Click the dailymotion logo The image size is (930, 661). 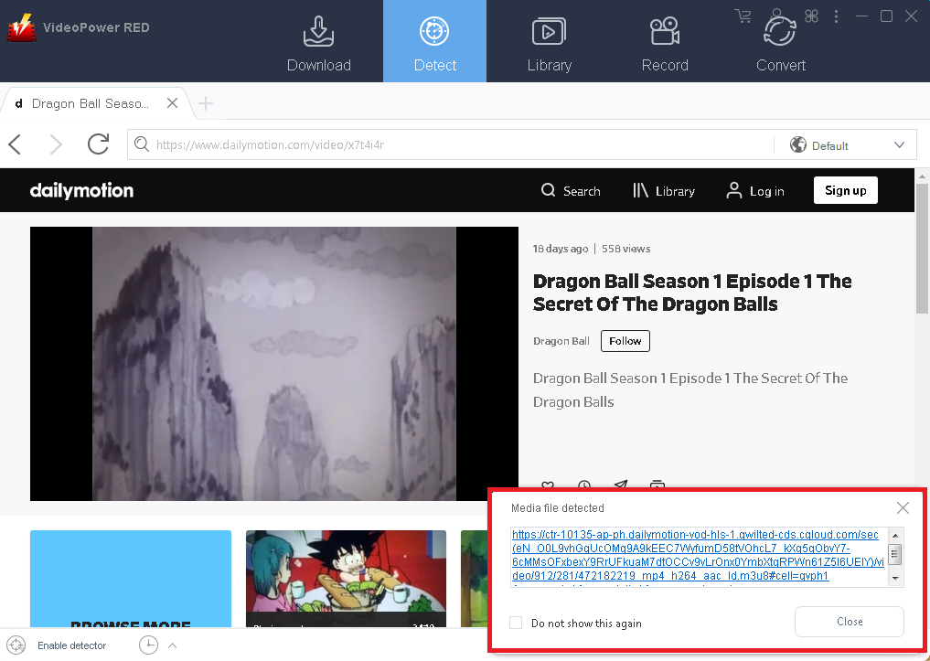82,190
